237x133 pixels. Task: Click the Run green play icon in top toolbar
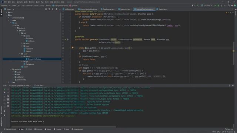click(215, 6)
